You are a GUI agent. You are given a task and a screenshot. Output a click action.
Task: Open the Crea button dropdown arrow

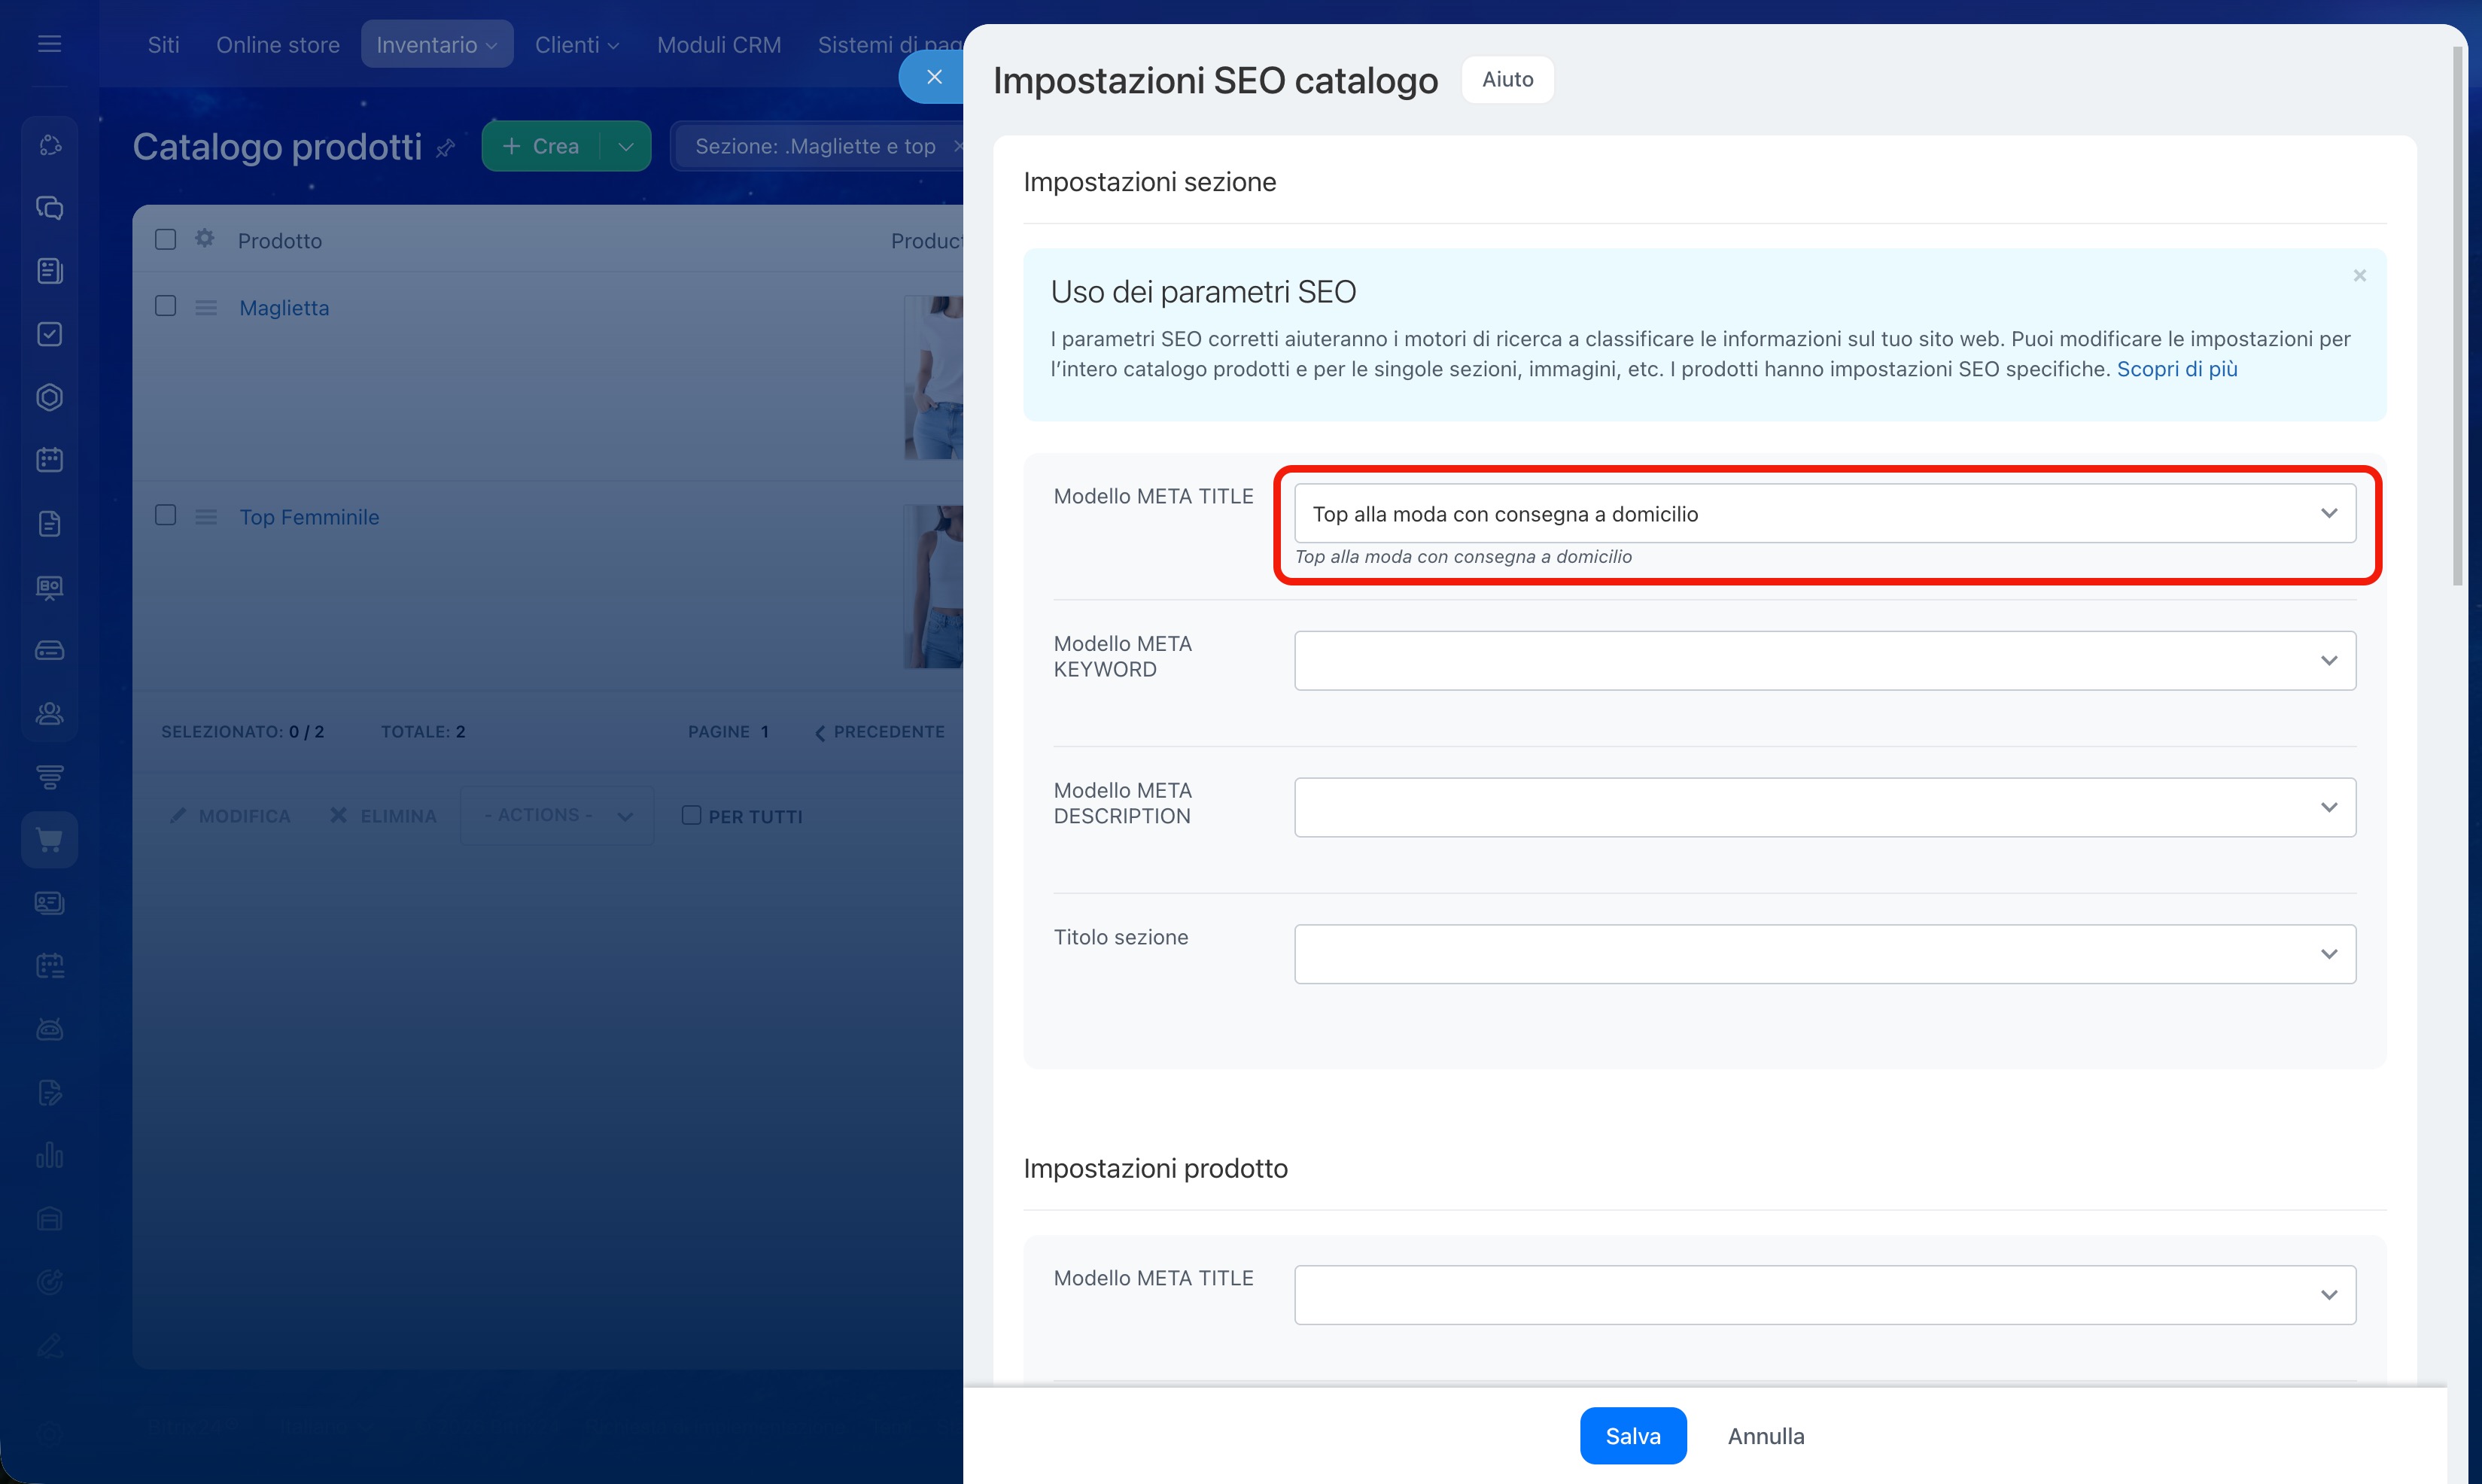[x=626, y=147]
